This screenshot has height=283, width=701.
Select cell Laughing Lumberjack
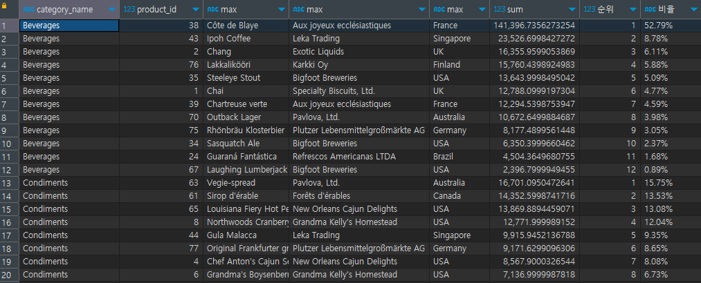[246, 170]
